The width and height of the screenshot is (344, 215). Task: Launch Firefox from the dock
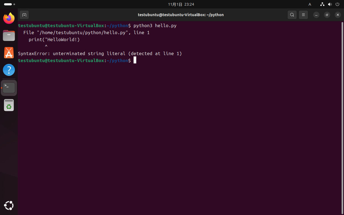9,18
